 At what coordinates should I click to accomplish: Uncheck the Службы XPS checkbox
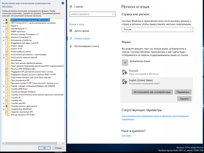point(6,100)
